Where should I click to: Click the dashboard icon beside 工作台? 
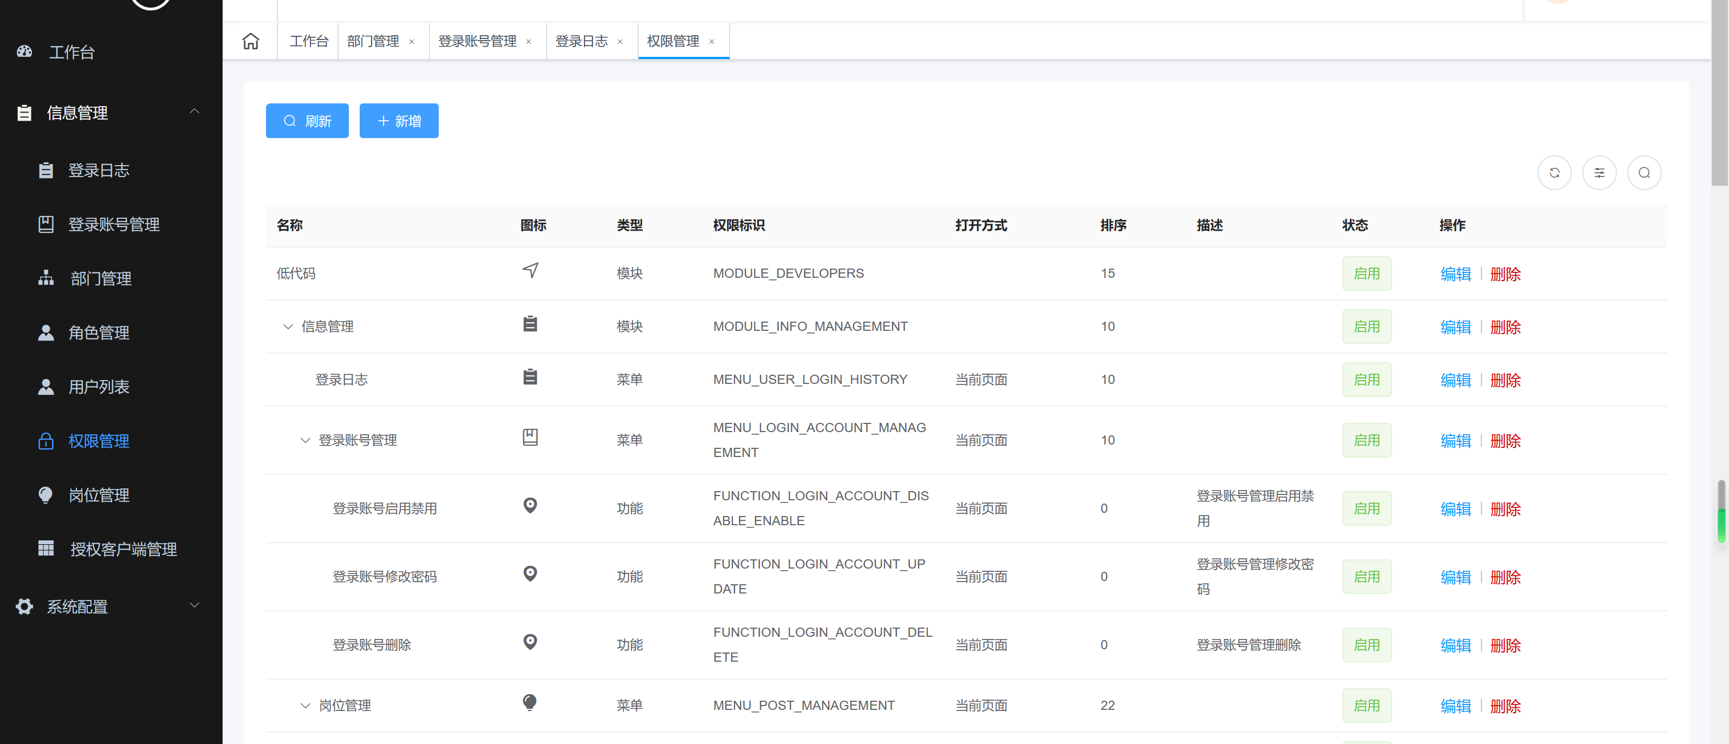coord(25,51)
